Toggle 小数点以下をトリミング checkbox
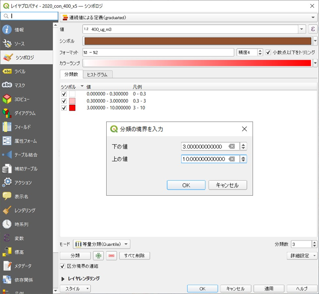This screenshot has height=294, width=319. click(x=268, y=53)
